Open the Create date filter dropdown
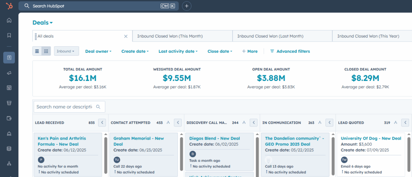This screenshot has height=177, width=412. point(135,51)
